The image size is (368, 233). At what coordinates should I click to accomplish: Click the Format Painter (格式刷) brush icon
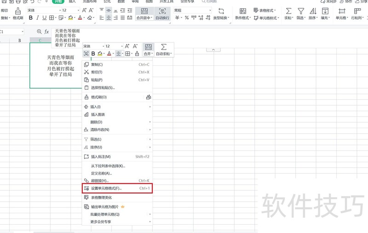tap(18, 11)
